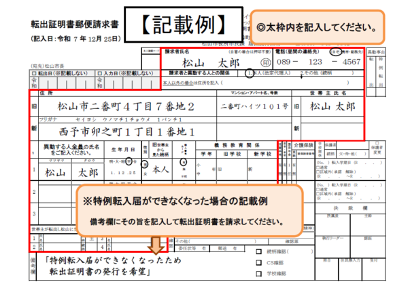The height and width of the screenshot is (284, 408).
Task: Click the 転出日 checkbox
Action: [34, 74]
